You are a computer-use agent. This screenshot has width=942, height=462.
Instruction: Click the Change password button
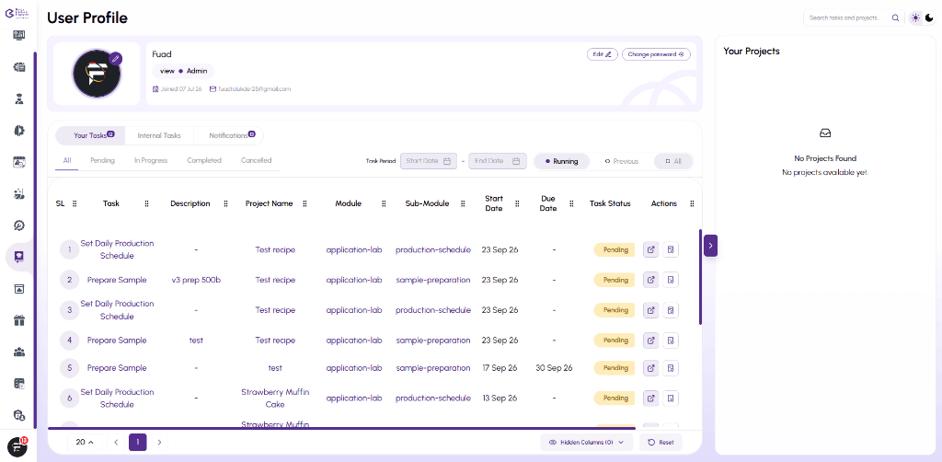click(656, 54)
